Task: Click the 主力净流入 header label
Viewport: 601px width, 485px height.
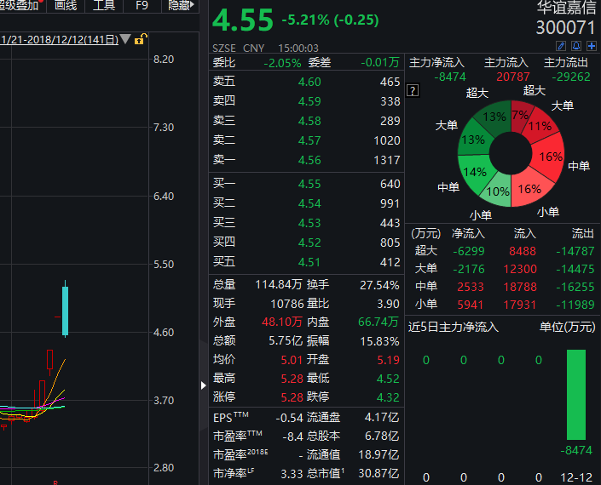Action: point(437,63)
